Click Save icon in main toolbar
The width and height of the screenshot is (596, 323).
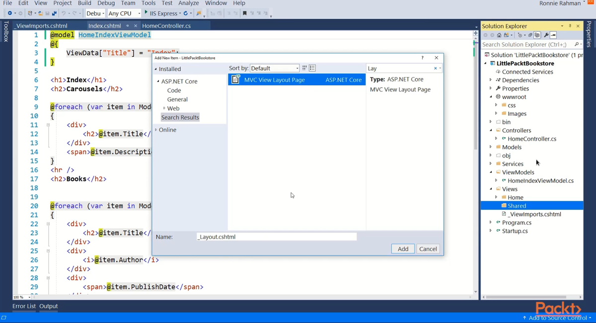pyautogui.click(x=48, y=13)
